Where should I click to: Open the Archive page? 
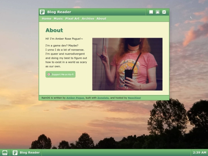tap(88, 19)
